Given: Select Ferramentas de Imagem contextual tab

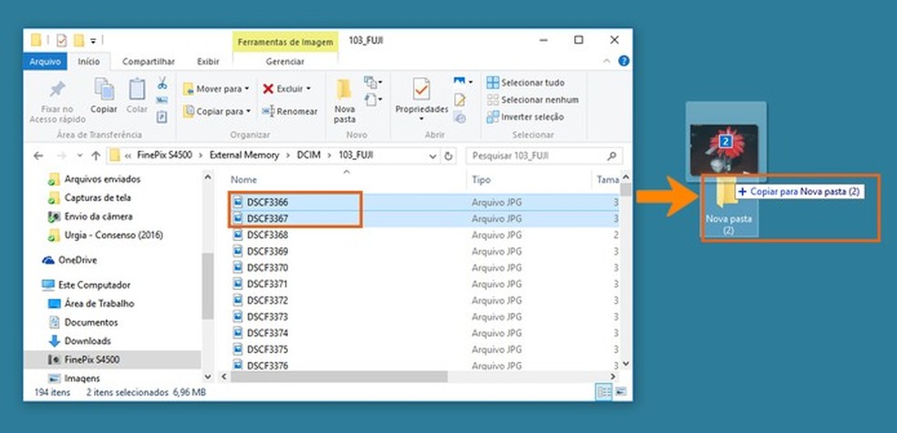Looking at the screenshot, I should [285, 42].
